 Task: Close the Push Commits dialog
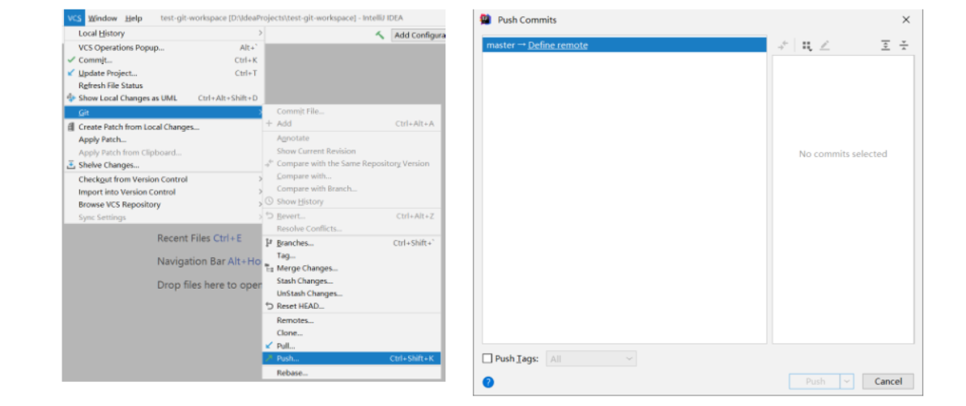click(x=905, y=19)
